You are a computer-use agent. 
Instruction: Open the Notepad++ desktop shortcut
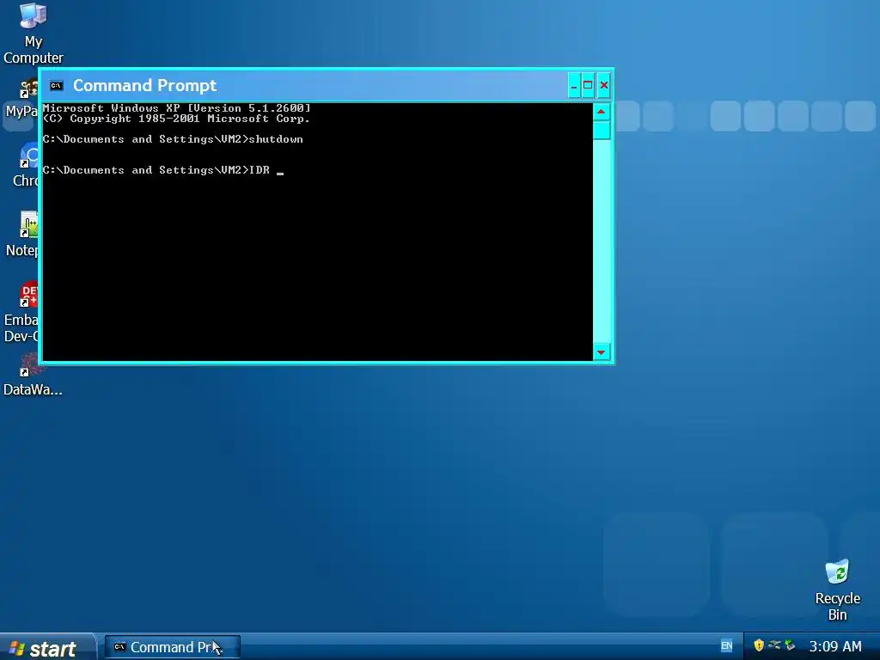[22, 234]
